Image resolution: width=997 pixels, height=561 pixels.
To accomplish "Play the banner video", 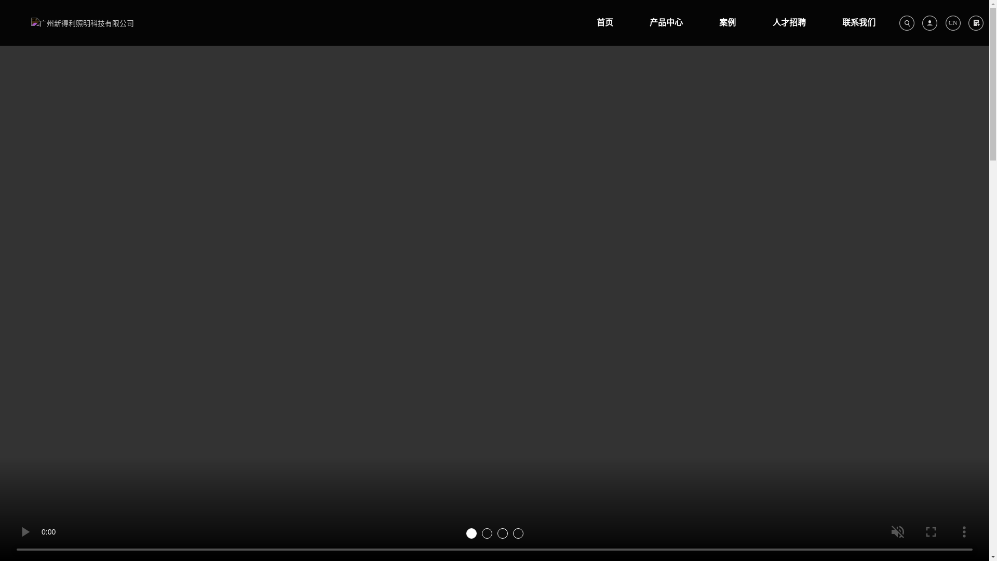I will tap(25, 532).
